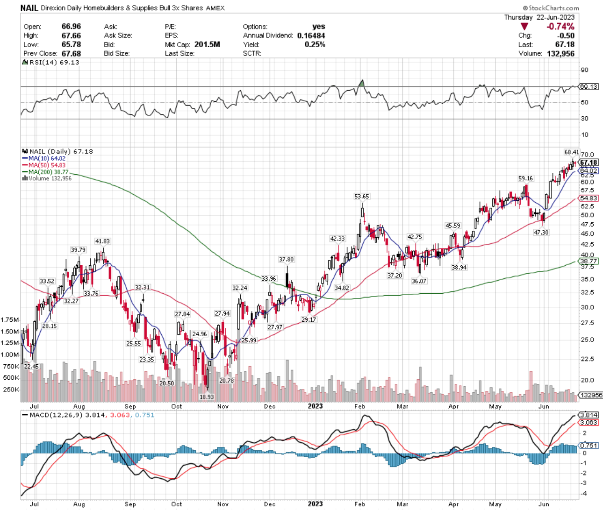
Task: Click the MA(50) 54.83 legend text
Action: [x=47, y=165]
